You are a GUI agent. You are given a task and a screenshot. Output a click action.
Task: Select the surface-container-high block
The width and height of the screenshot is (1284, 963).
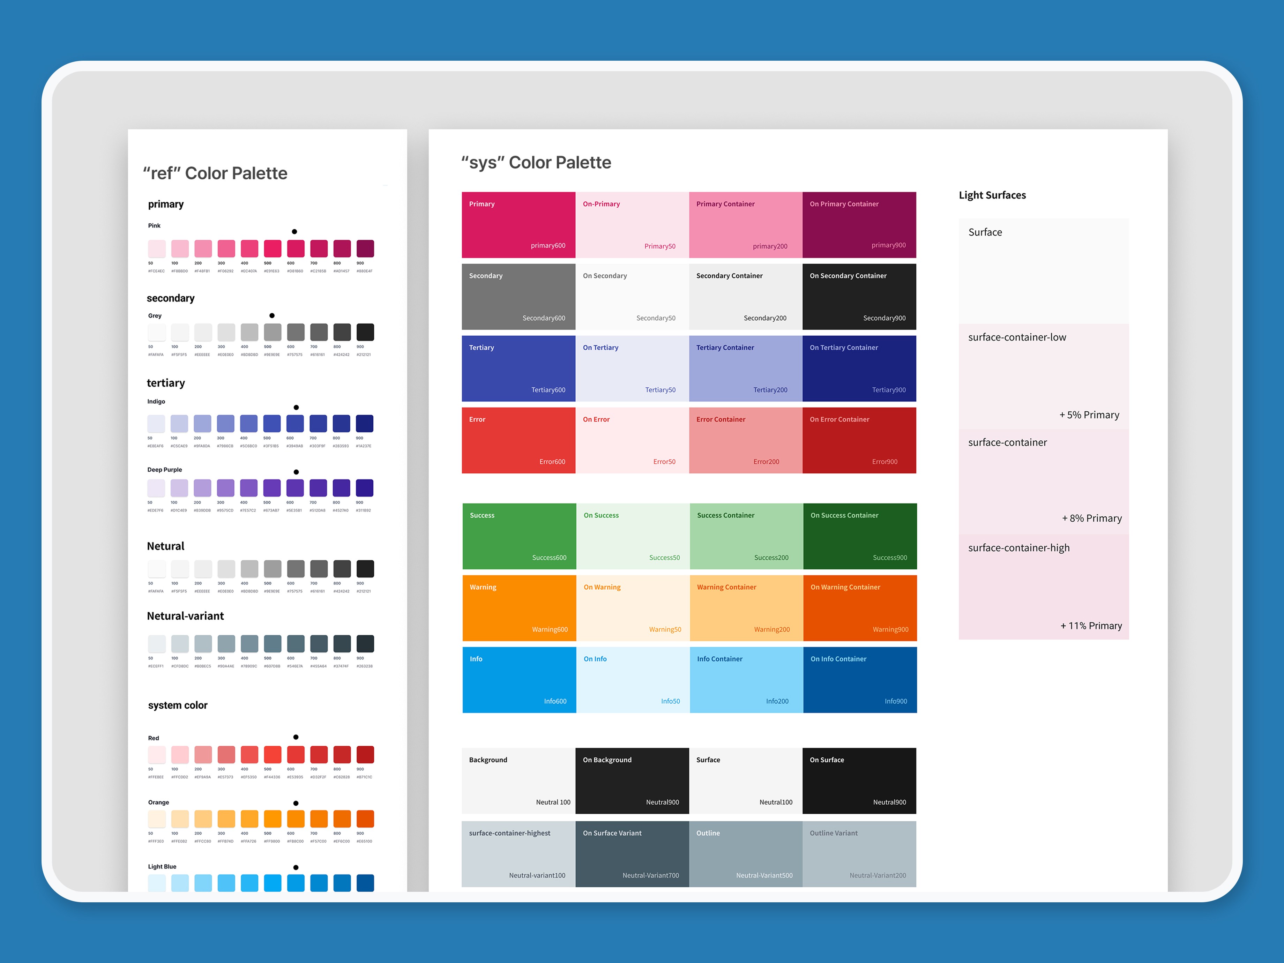coord(1043,586)
